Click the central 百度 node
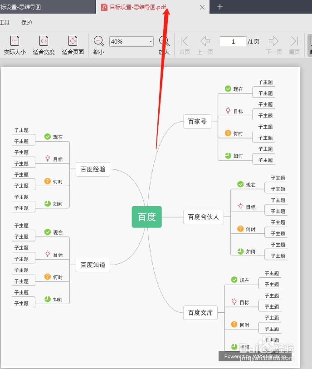This screenshot has width=312, height=369. tap(147, 217)
